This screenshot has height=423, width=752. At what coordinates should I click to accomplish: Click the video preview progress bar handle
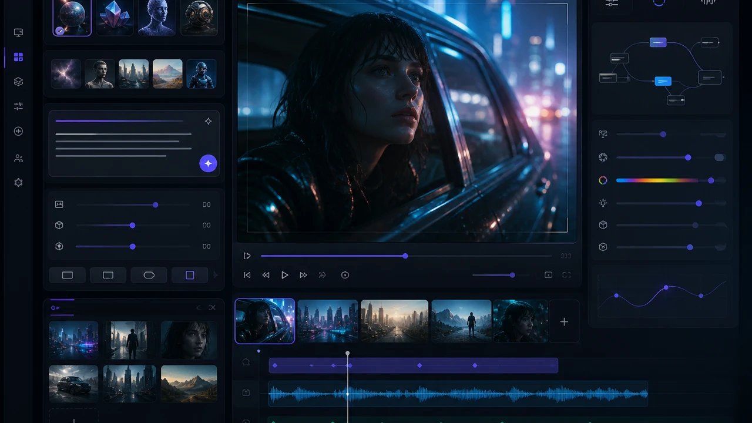coord(405,256)
